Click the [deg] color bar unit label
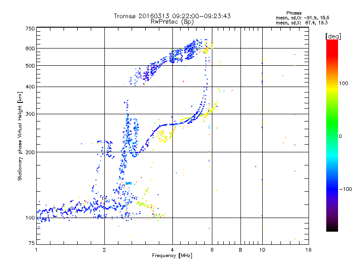 pyautogui.click(x=333, y=36)
